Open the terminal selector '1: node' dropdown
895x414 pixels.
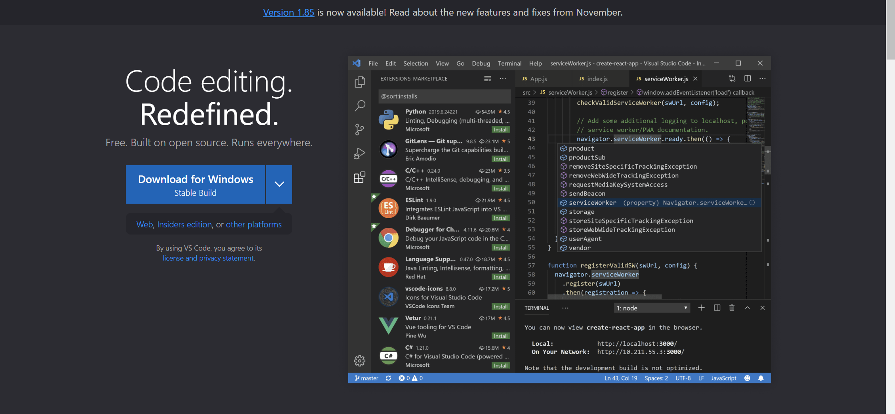click(652, 308)
